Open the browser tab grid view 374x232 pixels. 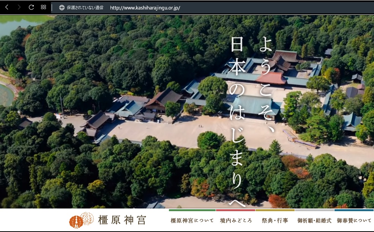[43, 7]
